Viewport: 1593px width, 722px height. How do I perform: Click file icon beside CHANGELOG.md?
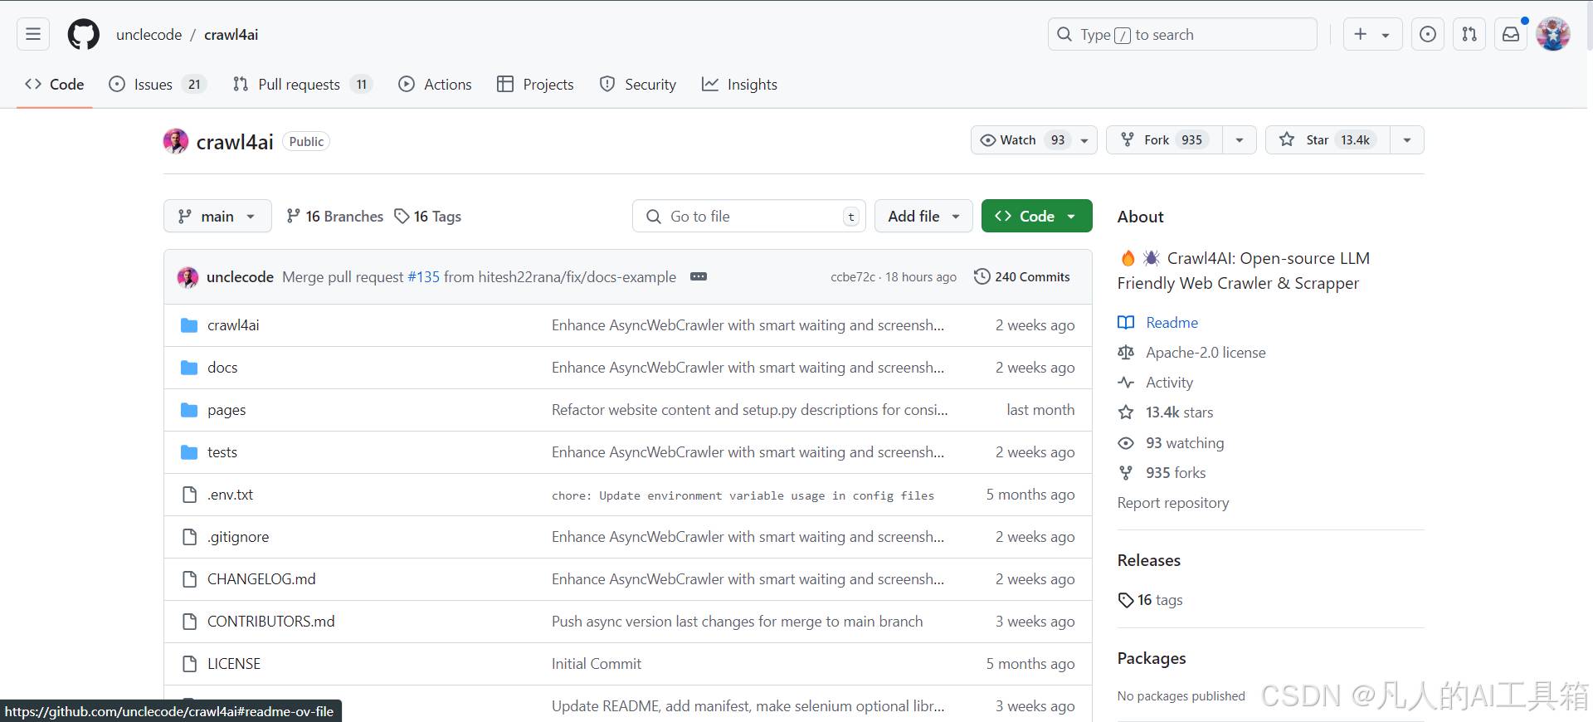[189, 578]
